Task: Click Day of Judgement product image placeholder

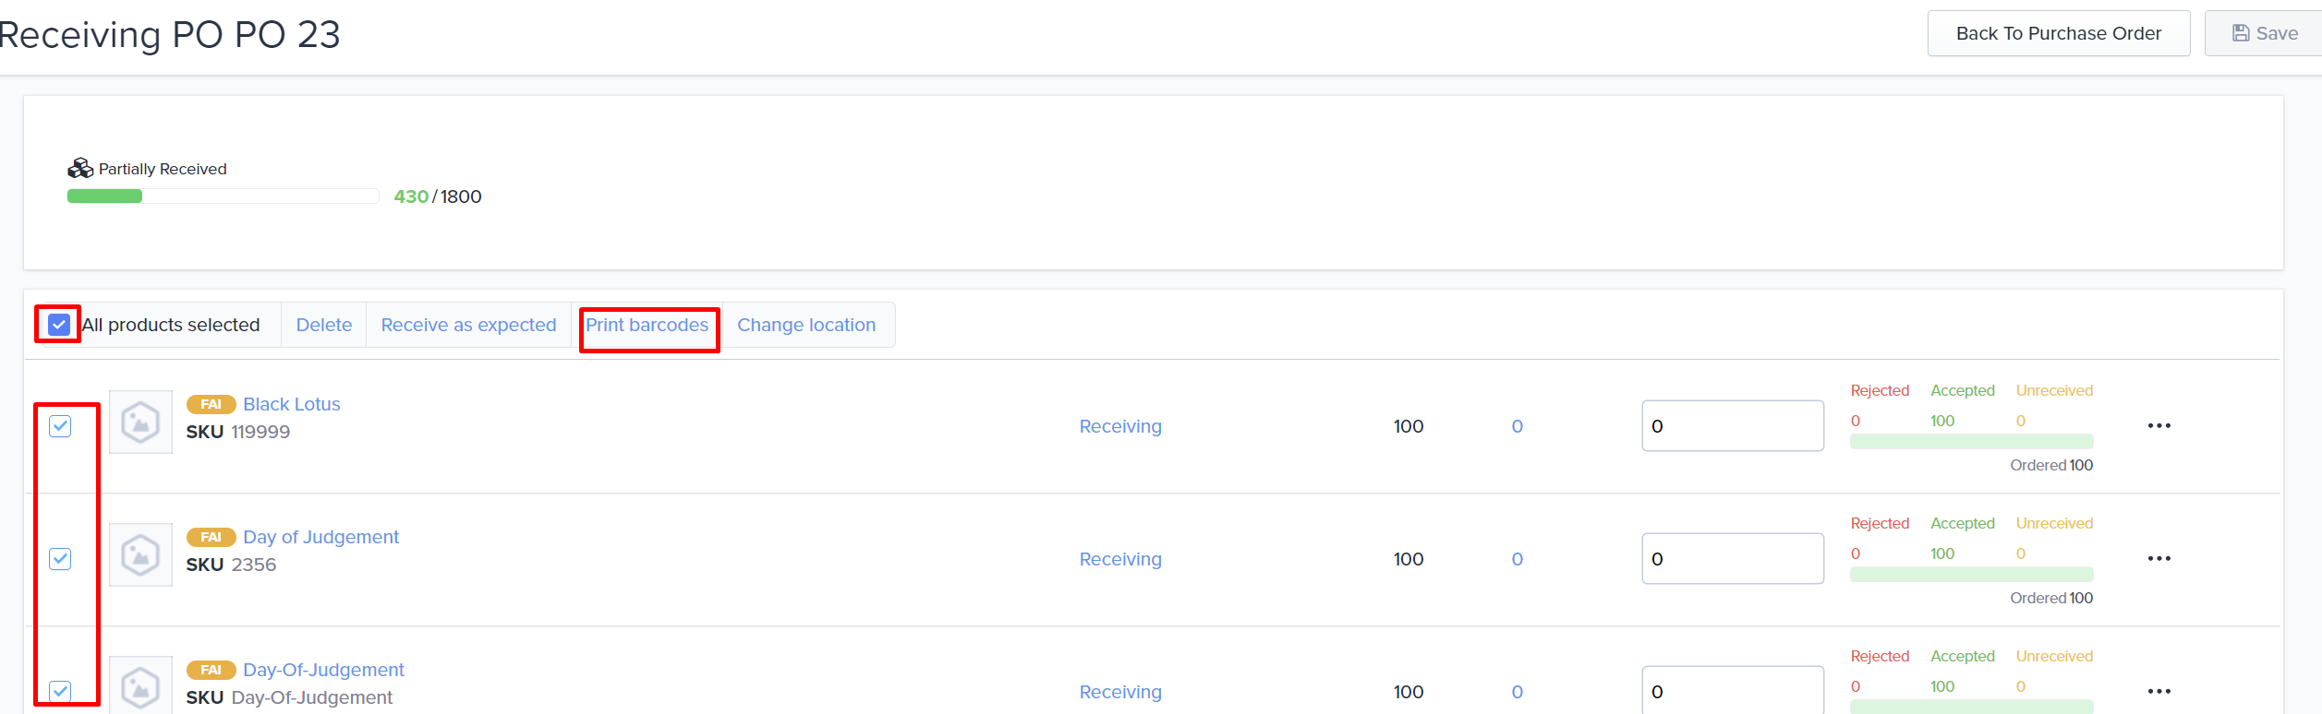Action: pos(140,554)
